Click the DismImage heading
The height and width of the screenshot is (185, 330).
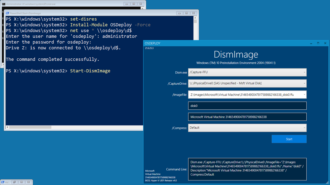click(x=236, y=54)
